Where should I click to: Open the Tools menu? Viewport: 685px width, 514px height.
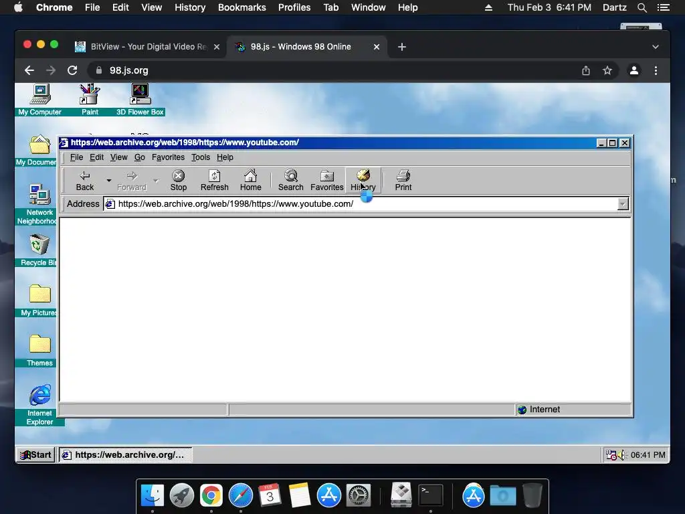click(201, 157)
